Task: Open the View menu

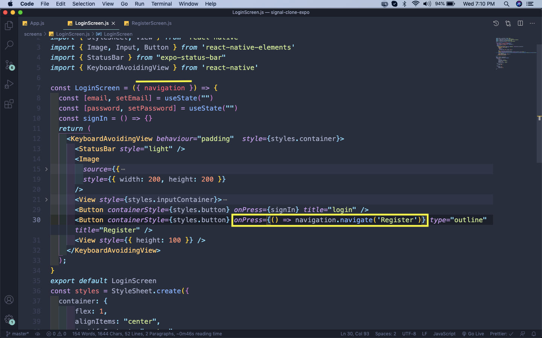Action: click(x=108, y=4)
